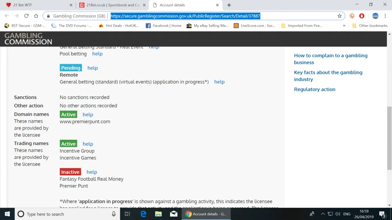Open volume control speaker icon
The height and width of the screenshot is (220, 392).
point(338,214)
